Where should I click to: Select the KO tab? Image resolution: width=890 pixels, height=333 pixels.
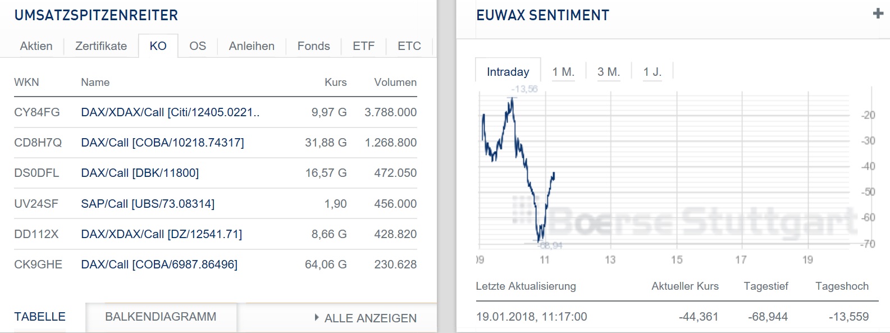point(158,46)
